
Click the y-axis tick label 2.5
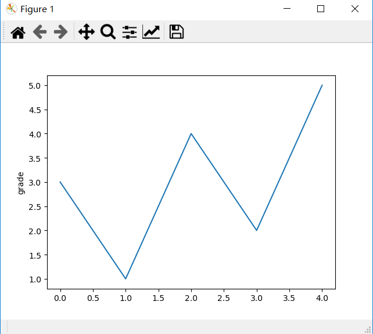coord(35,207)
